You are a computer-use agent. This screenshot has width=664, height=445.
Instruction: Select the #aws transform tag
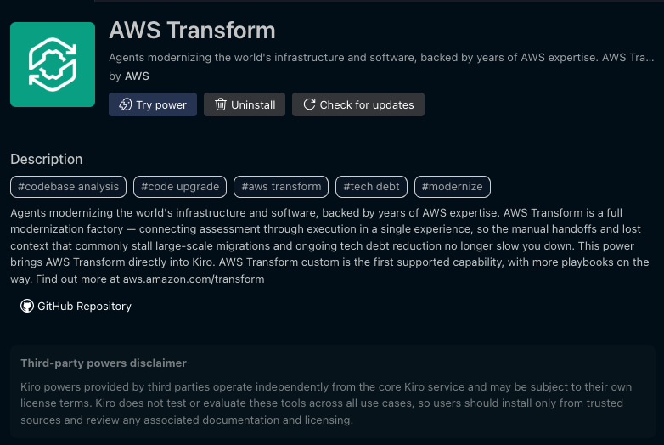281,187
